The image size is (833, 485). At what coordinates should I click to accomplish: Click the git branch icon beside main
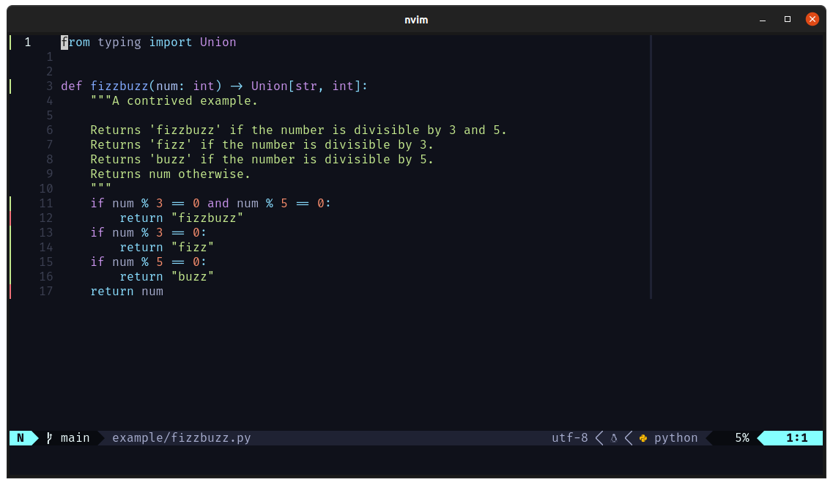pos(49,438)
